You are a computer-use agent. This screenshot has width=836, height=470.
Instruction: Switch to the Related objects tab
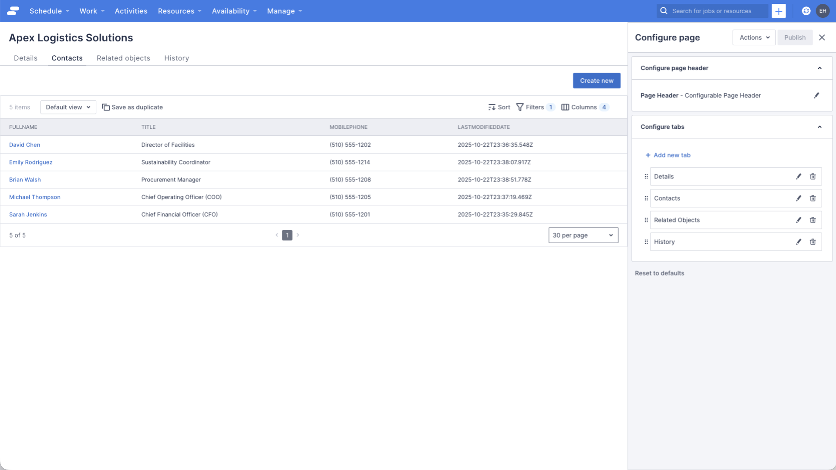click(123, 58)
